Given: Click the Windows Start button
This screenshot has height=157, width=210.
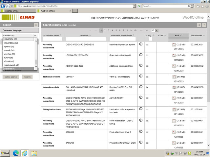Looking at the screenshot, I should (5, 153).
